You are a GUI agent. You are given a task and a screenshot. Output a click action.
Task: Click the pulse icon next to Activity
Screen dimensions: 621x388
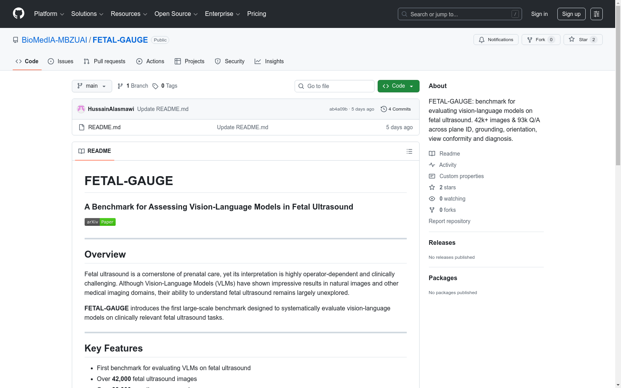(432, 165)
